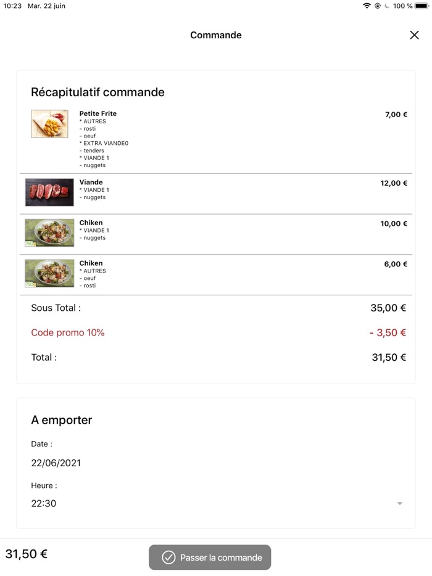Tap the orientation lock status icon
This screenshot has height=576, width=432.
[x=377, y=6]
